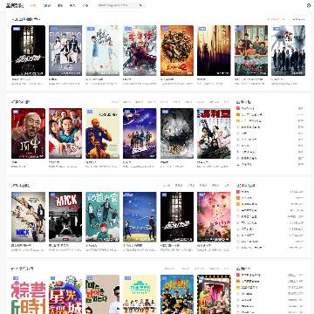Click the more link at right of top recommendation header
The image size is (314, 314).
(x=298, y=19)
